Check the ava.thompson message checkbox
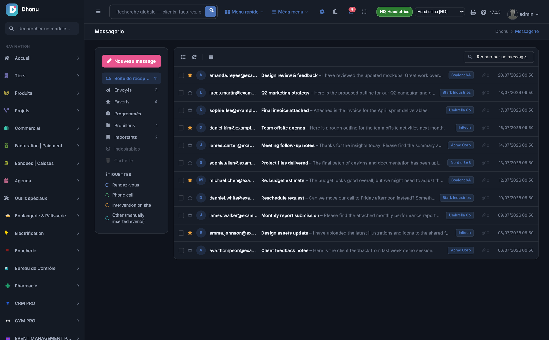The image size is (549, 340). click(x=181, y=250)
